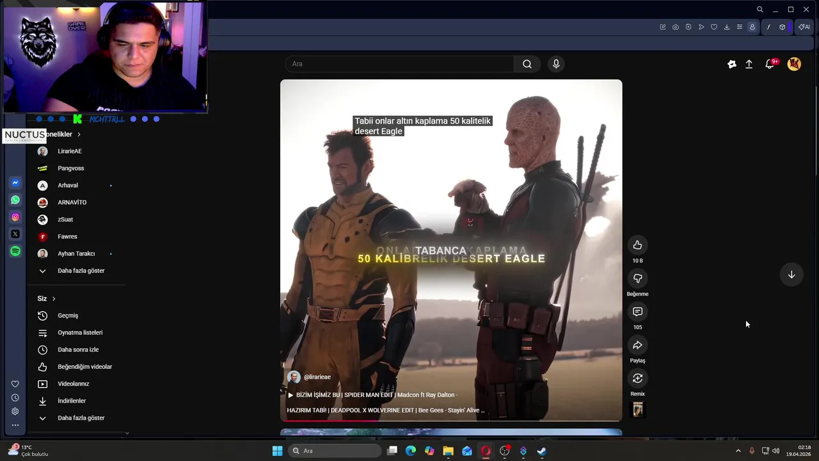
Task: Open @lirarieae channel on the short
Action: coord(317,377)
